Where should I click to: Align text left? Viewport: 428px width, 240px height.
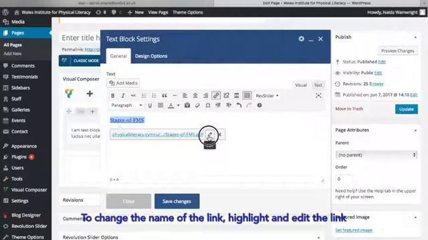pos(185,96)
